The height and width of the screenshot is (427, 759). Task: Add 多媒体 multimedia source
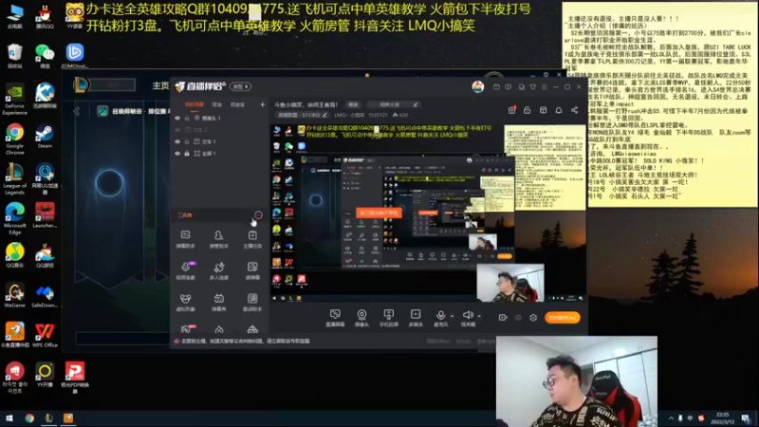[416, 318]
